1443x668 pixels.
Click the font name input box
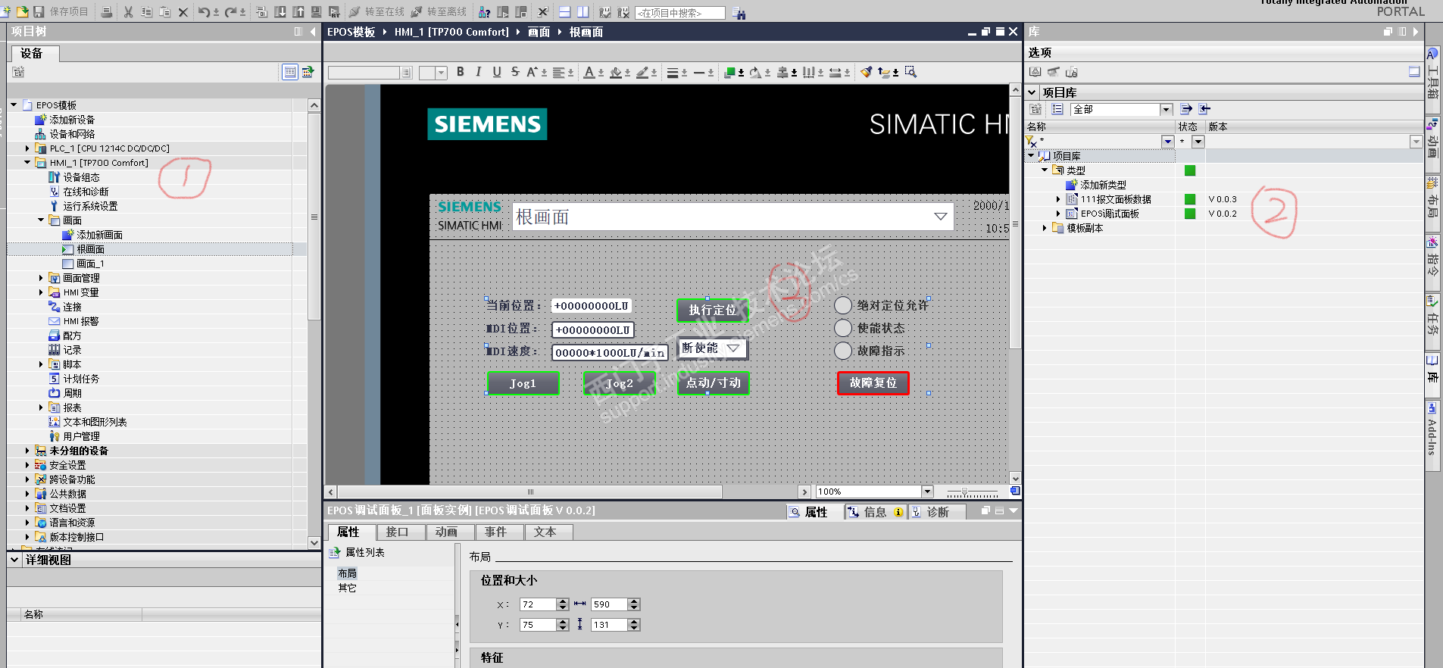pyautogui.click(x=364, y=73)
